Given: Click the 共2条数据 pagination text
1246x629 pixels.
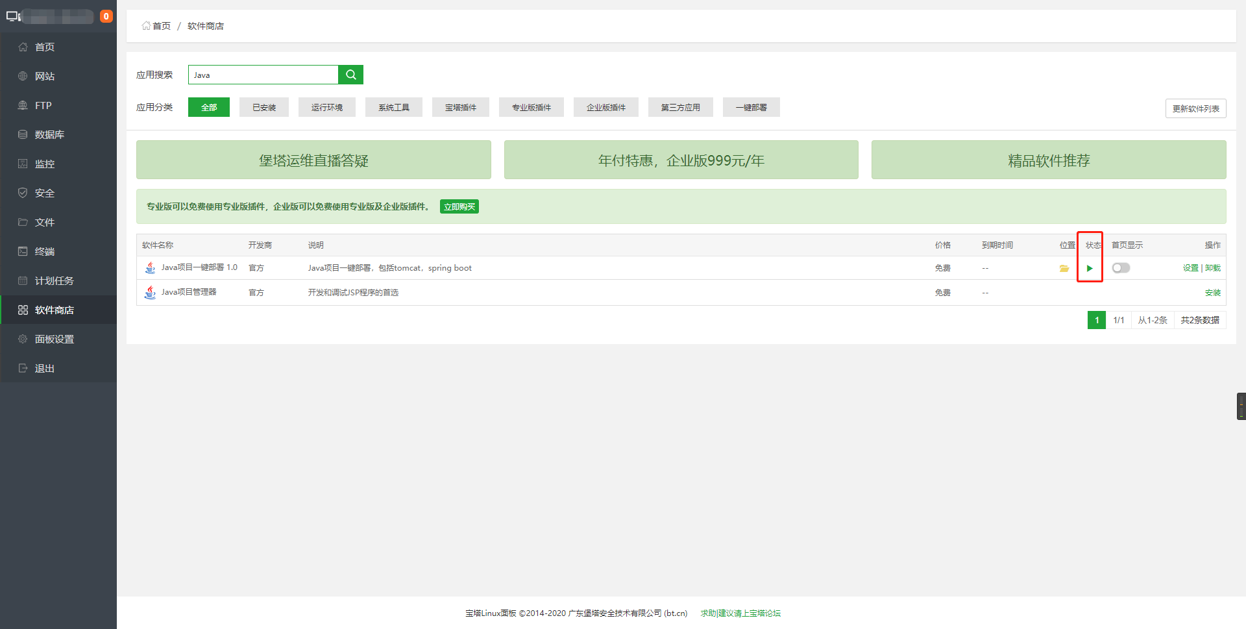Looking at the screenshot, I should coord(1200,320).
